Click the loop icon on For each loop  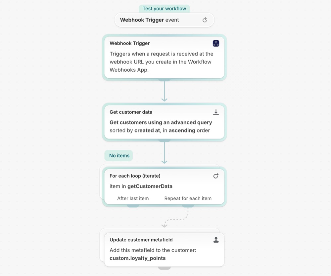(x=216, y=176)
